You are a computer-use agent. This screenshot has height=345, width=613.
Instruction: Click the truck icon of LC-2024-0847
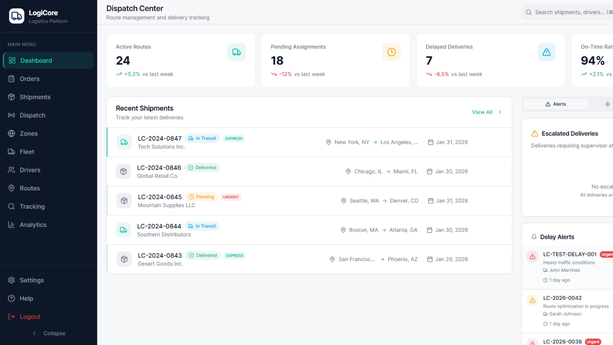pyautogui.click(x=124, y=142)
